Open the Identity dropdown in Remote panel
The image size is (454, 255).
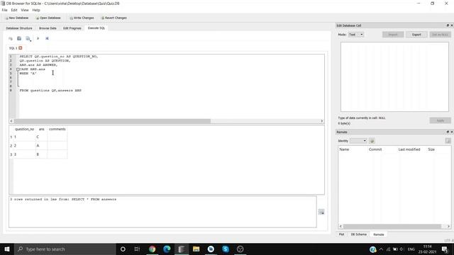click(358, 141)
